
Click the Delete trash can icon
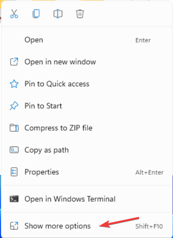point(80,14)
